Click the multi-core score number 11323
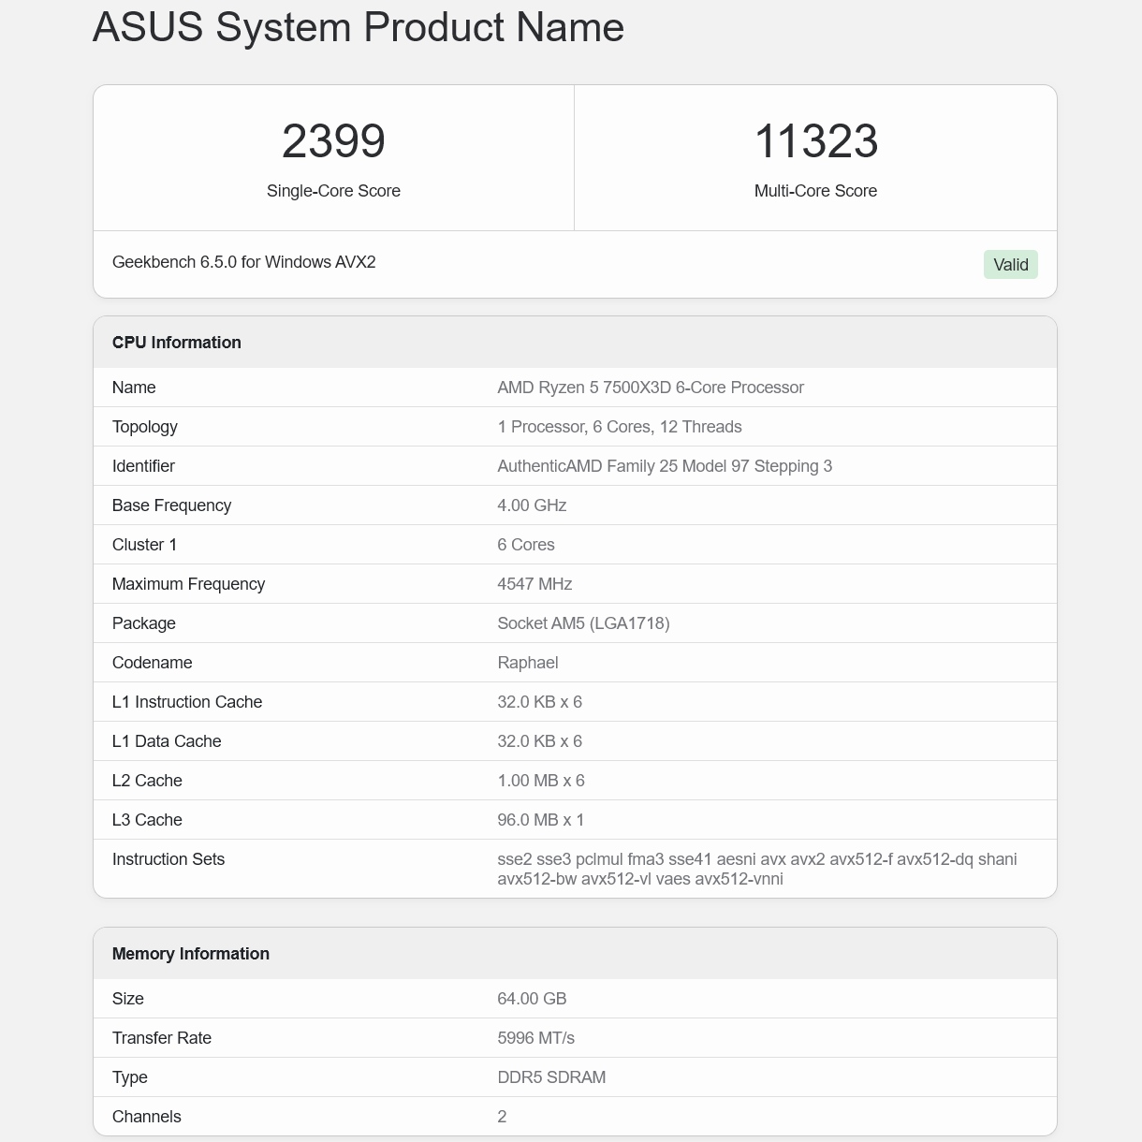Image resolution: width=1142 pixels, height=1142 pixels. click(x=815, y=141)
